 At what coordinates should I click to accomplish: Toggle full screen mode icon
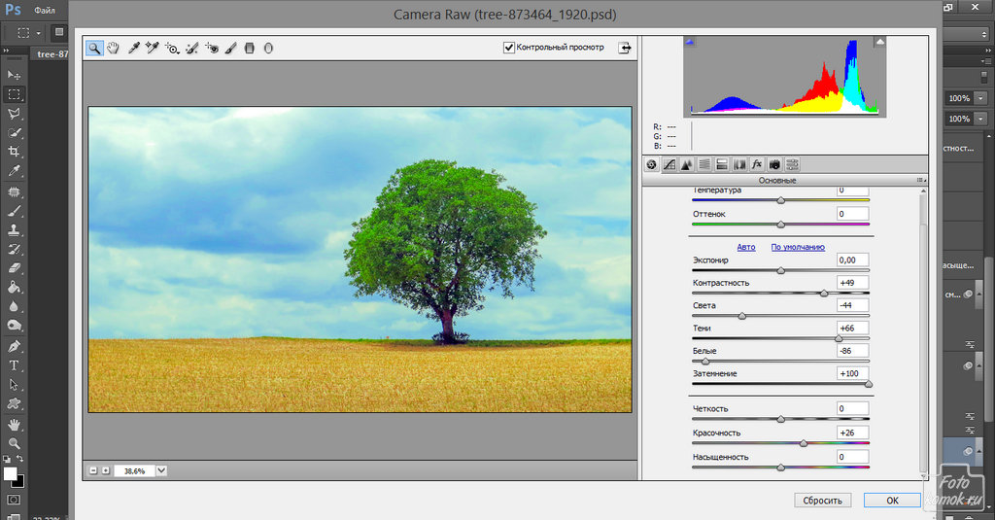pyautogui.click(x=625, y=48)
